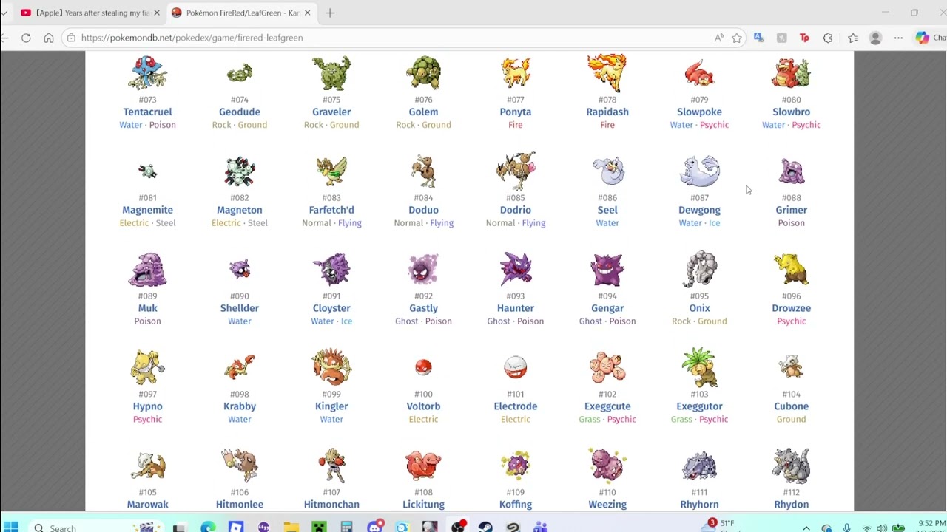947x532 pixels.
Task: Click the Fire type under Ponyta
Action: pos(516,125)
